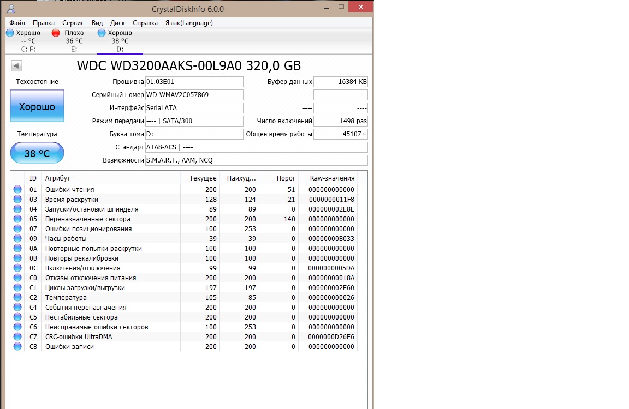This screenshot has width=629, height=409.
Task: Click raw value 00000000B033
Action: tap(331, 239)
